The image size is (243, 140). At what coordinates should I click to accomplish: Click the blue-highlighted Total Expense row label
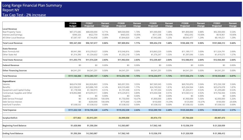click(x=9, y=110)
